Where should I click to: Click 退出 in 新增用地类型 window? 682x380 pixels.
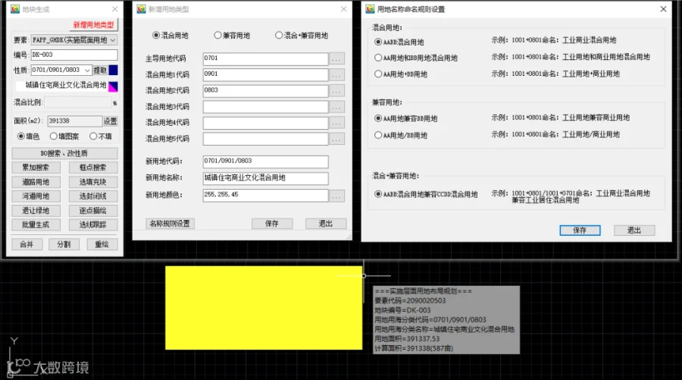click(x=326, y=224)
